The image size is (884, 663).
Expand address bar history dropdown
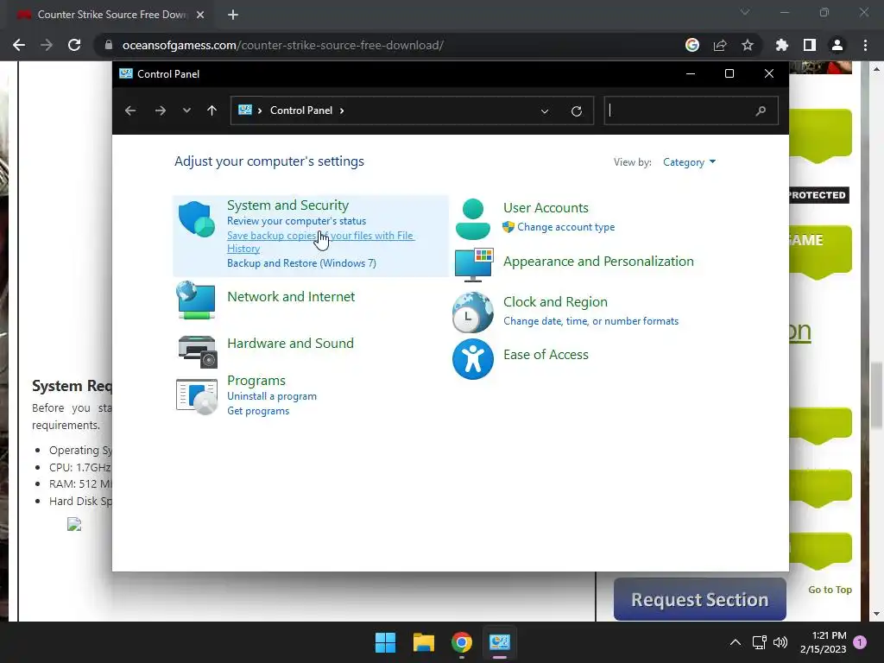[545, 111]
